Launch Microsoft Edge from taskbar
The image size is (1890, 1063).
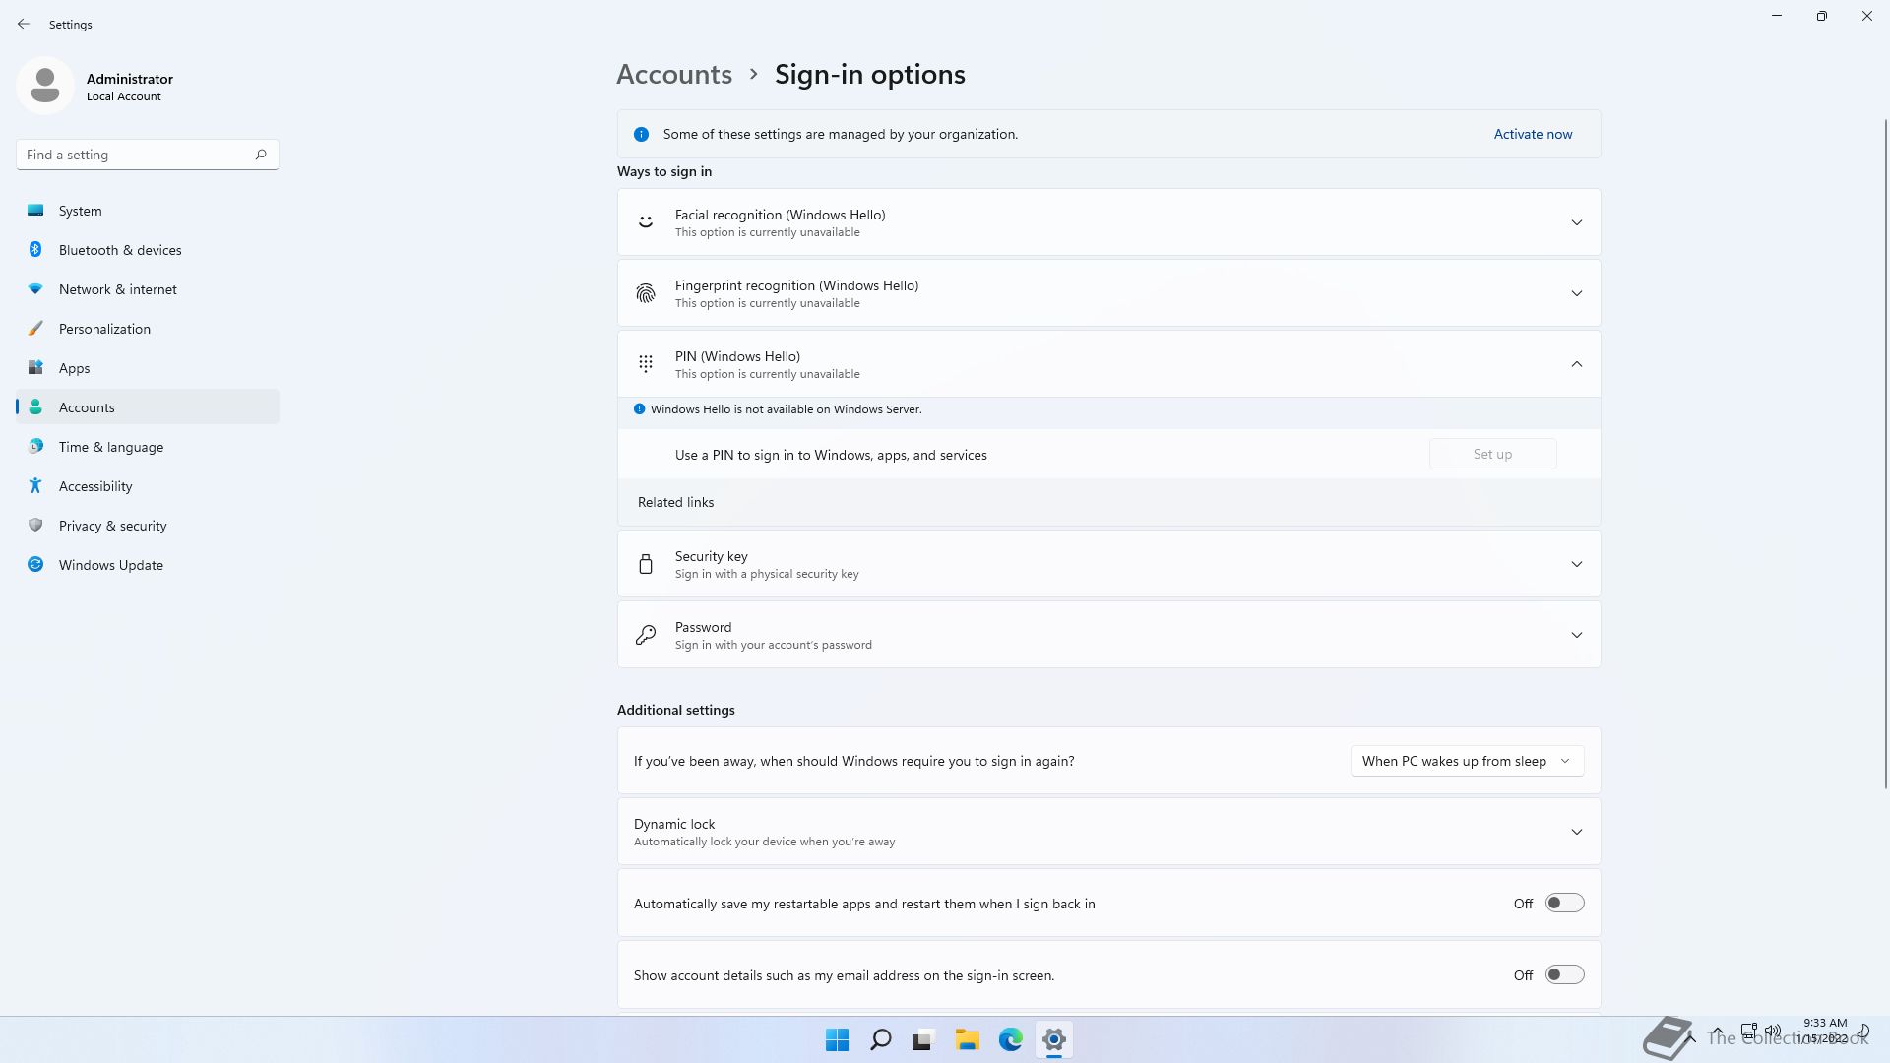(1010, 1039)
